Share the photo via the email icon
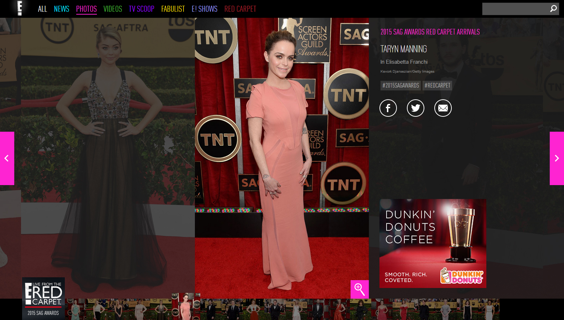The image size is (564, 320). point(443,108)
